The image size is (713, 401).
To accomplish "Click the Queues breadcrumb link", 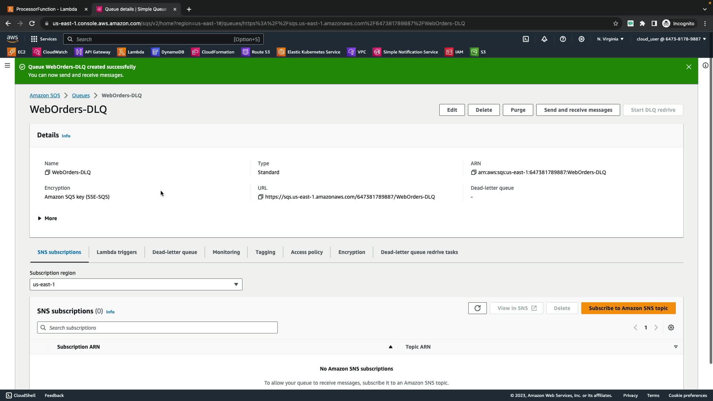I will click(81, 95).
